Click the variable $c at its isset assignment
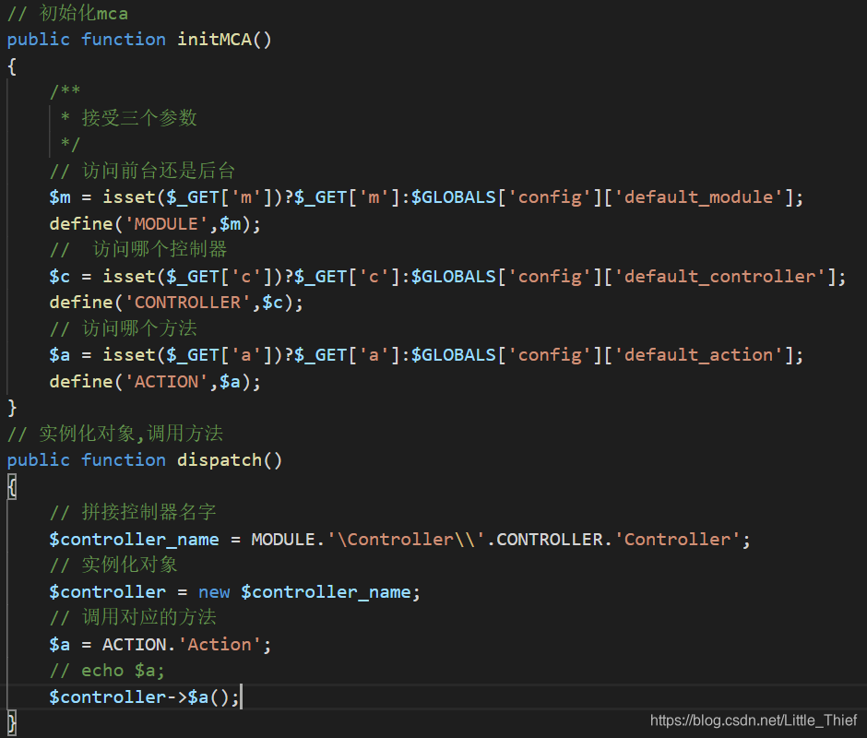Screen dimensions: 867x738 [60, 276]
